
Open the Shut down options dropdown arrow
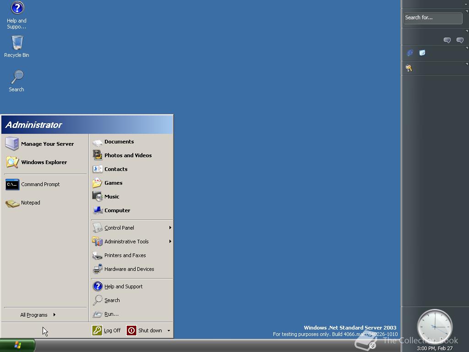(x=169, y=331)
